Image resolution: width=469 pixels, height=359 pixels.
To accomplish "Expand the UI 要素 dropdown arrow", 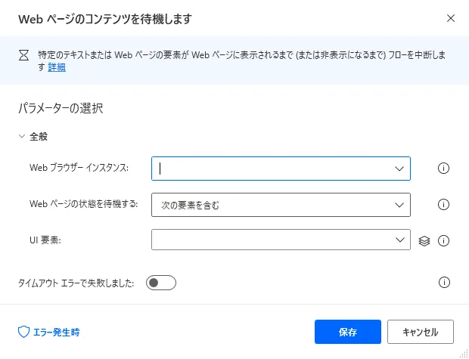I will tap(399, 240).
